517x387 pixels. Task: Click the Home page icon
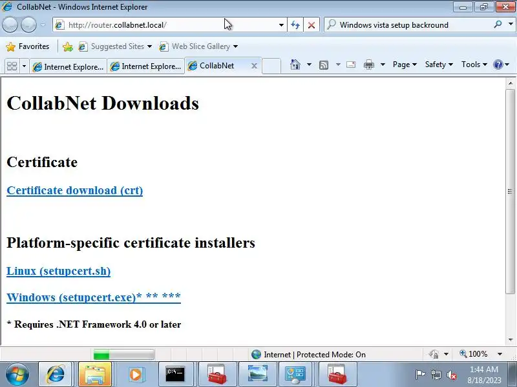(295, 64)
